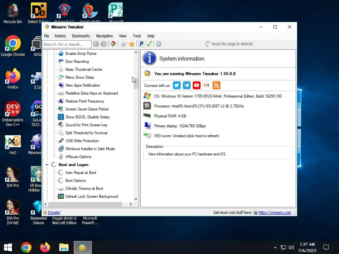339x254 pixels.
Task: Open Winaero Telegram link icon
Action: coord(187,85)
